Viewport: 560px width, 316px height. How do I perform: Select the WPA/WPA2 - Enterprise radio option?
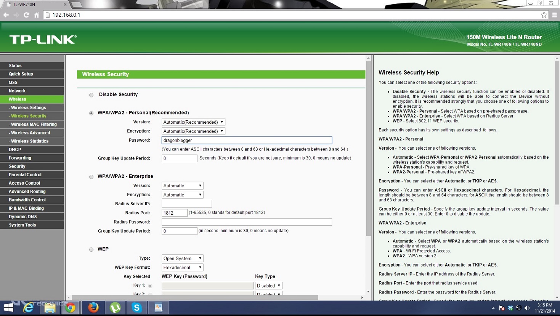[x=91, y=177]
